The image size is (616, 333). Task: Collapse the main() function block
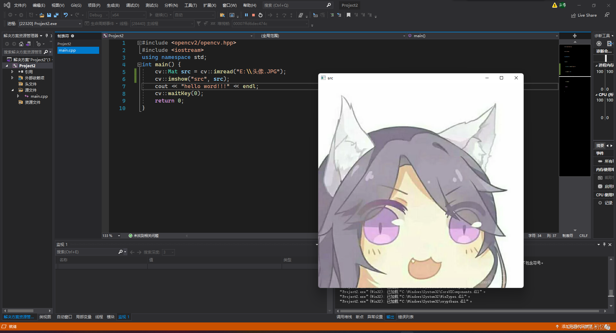(139, 65)
